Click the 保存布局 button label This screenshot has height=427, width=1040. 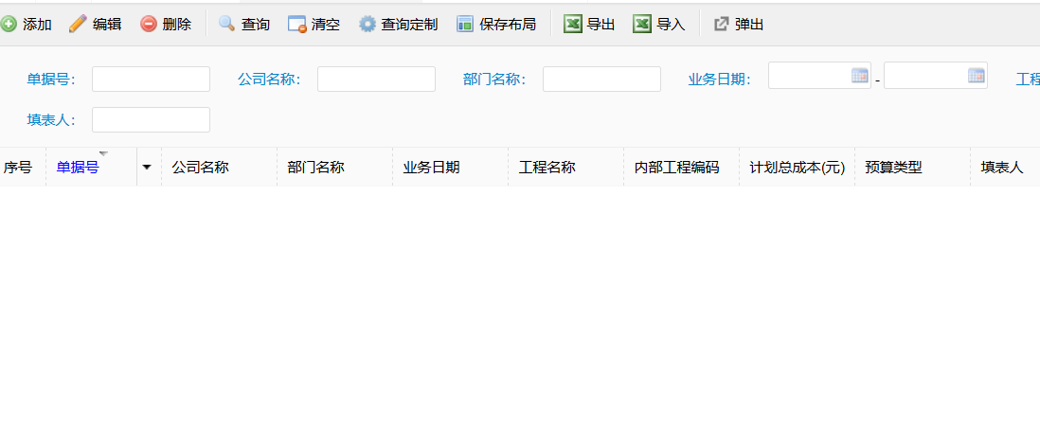point(508,26)
